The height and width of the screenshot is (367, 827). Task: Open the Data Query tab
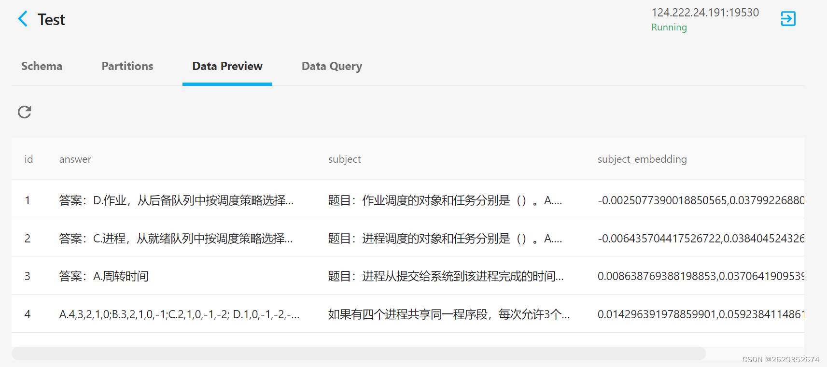(332, 67)
